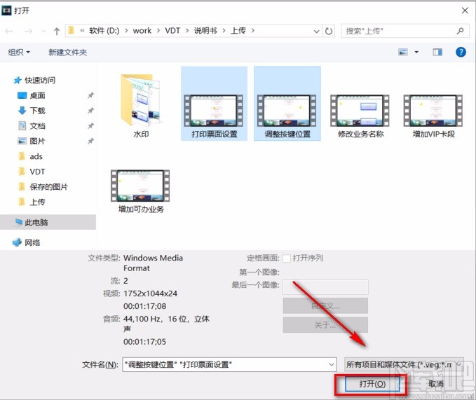Open help with the question mark icon

[x=461, y=52]
